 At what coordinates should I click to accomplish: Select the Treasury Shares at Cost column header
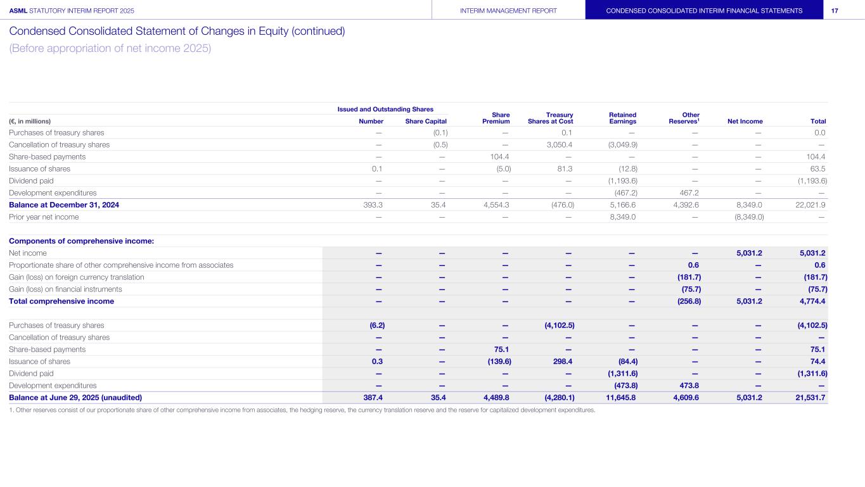coord(550,118)
